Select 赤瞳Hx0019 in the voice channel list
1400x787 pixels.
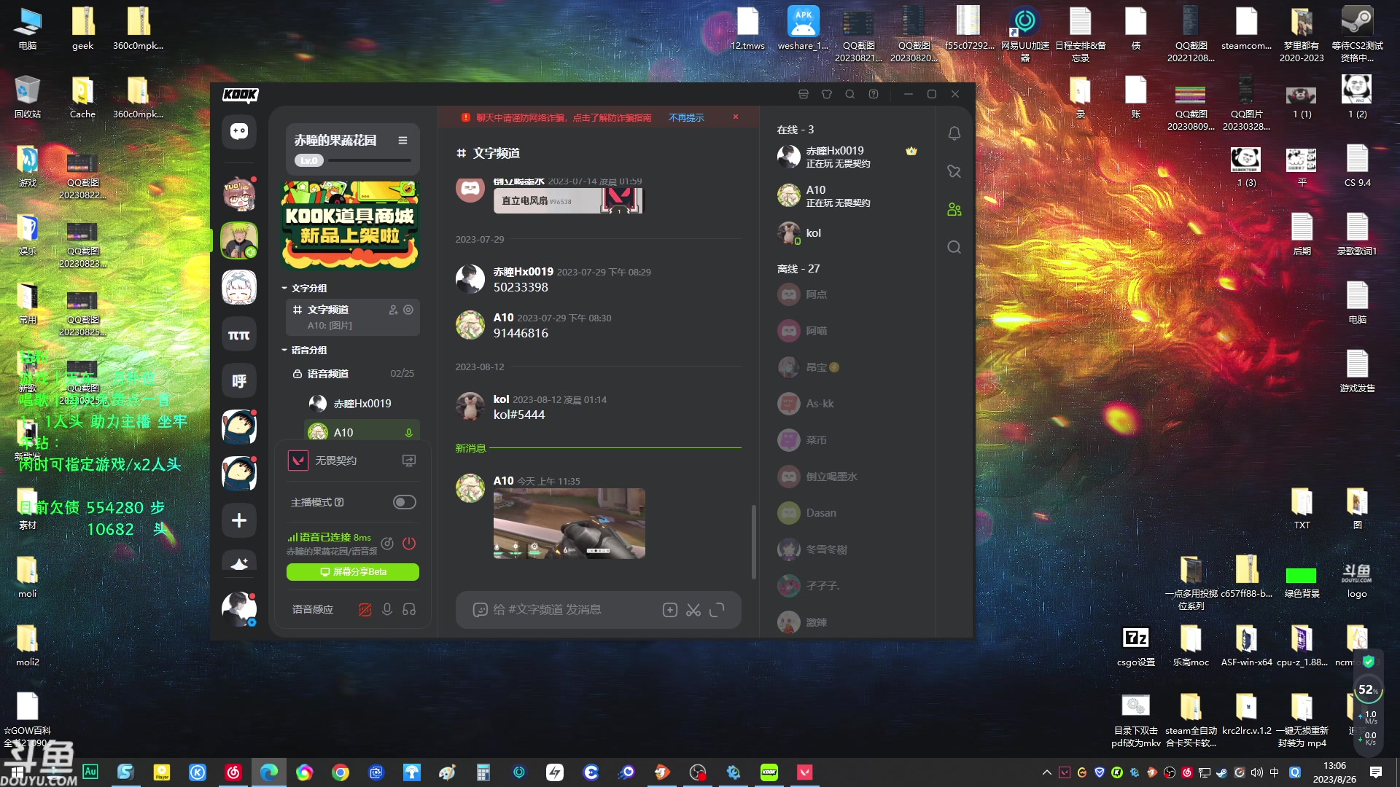click(x=361, y=404)
